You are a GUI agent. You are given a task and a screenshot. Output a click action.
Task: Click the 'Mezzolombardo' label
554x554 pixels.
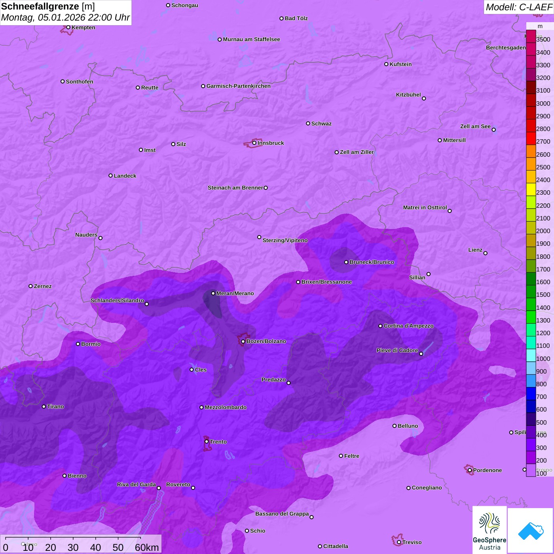tap(226, 407)
